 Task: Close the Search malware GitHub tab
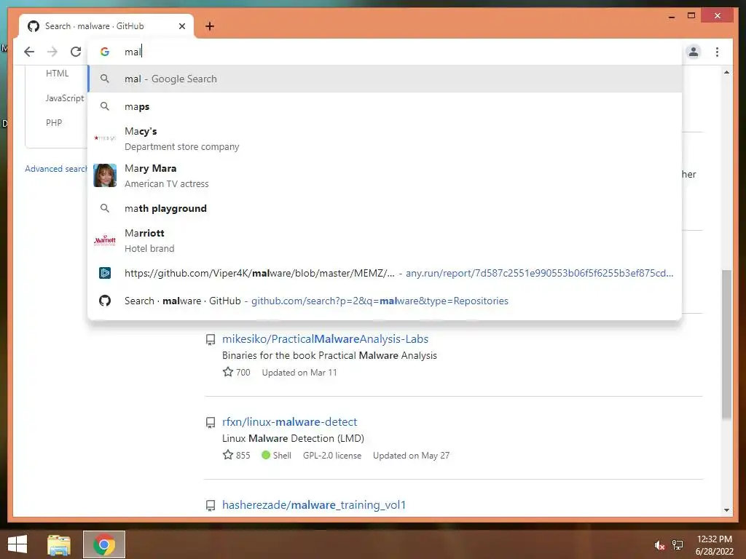point(181,26)
